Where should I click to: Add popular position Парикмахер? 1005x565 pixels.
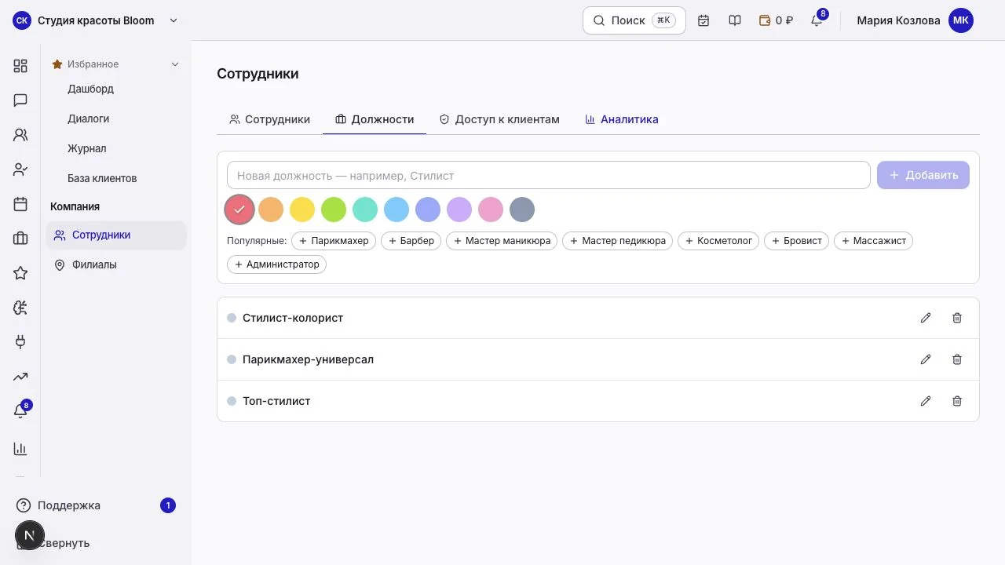pyautogui.click(x=334, y=241)
